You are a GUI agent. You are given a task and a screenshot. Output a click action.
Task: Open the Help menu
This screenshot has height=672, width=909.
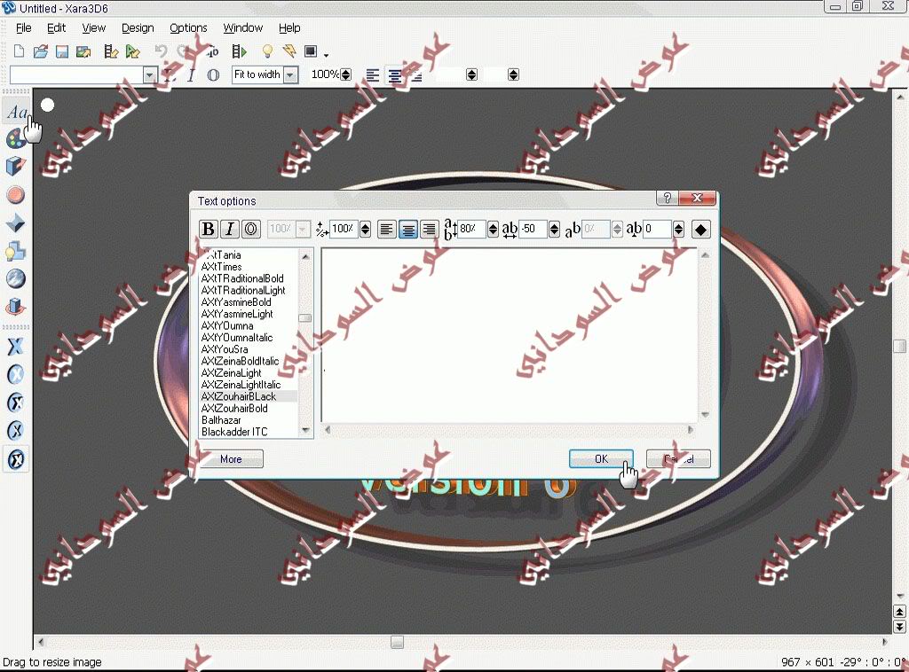289,27
